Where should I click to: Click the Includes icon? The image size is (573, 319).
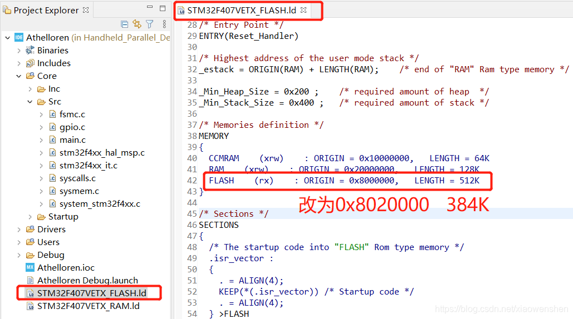click(x=30, y=63)
